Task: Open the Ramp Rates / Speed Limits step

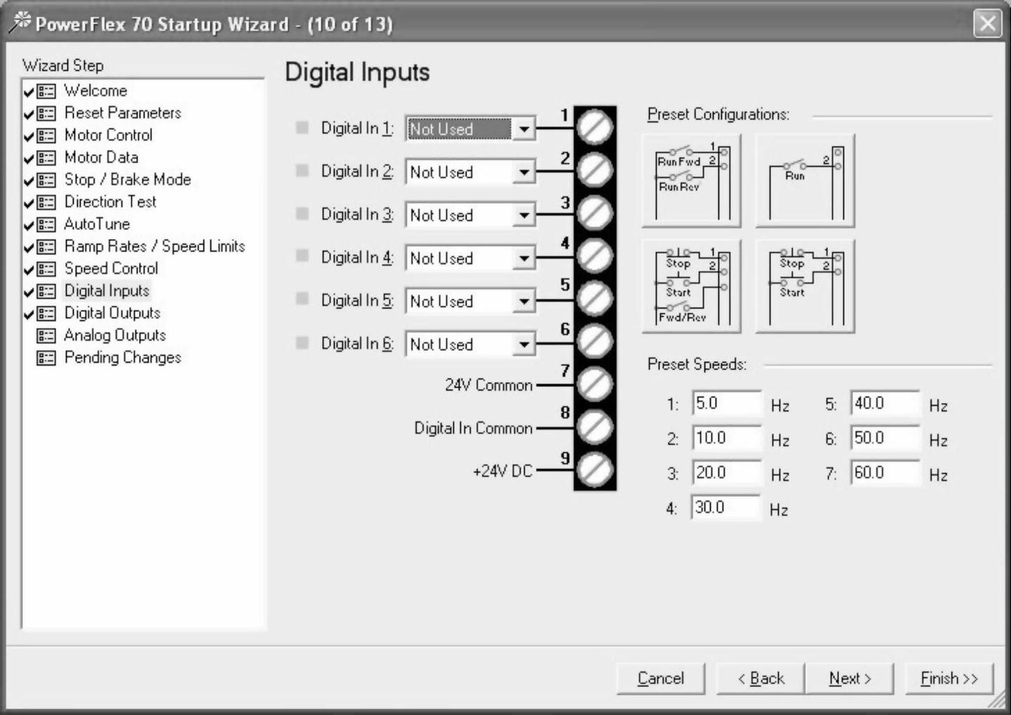Action: [154, 246]
